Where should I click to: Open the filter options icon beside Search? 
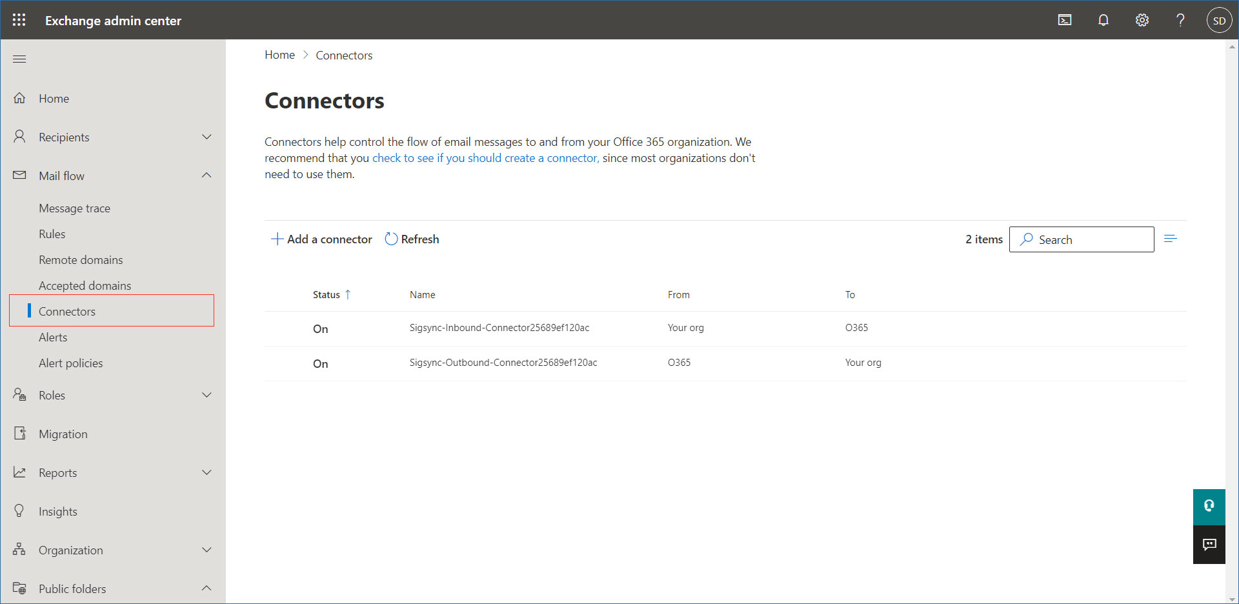click(1171, 239)
